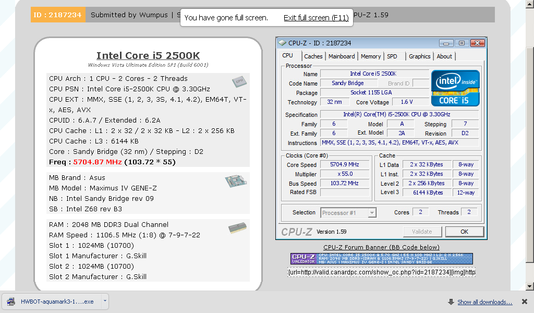Click Submitted by Wumpus text

(129, 15)
